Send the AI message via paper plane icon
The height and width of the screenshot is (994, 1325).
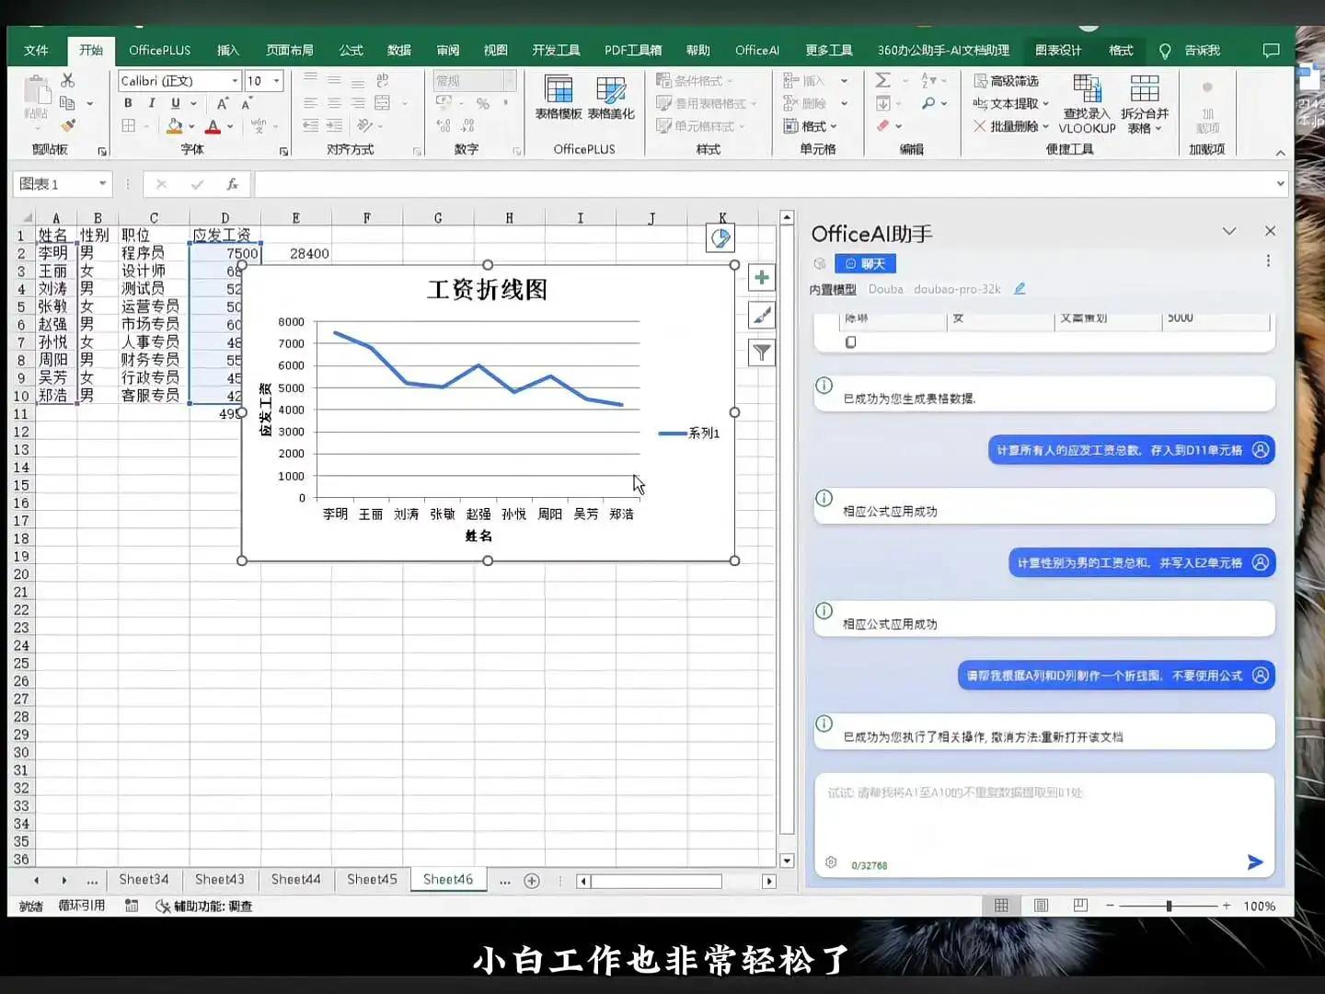coord(1254,862)
